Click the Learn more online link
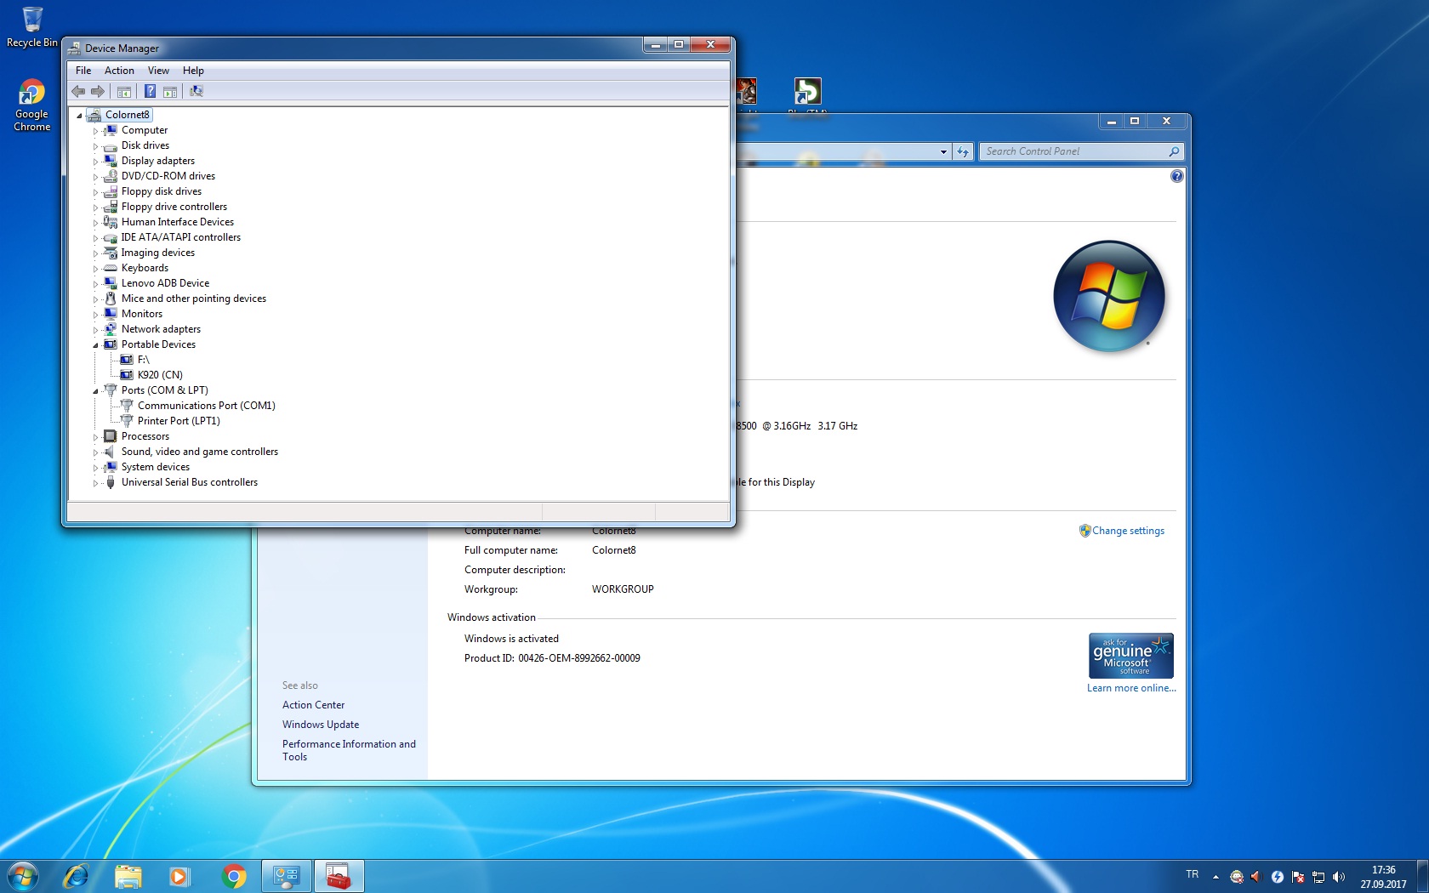 click(1131, 688)
